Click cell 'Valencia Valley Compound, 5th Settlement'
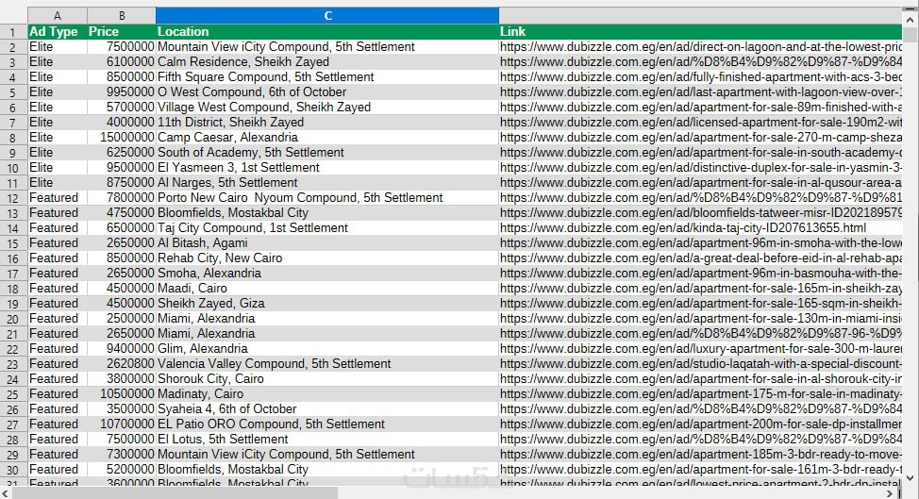 [x=327, y=364]
